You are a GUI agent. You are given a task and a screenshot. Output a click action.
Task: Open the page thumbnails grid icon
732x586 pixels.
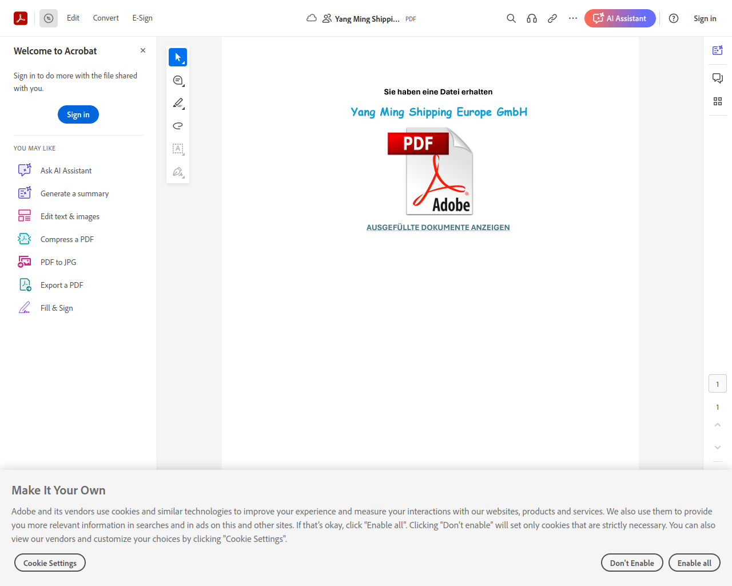[718, 101]
